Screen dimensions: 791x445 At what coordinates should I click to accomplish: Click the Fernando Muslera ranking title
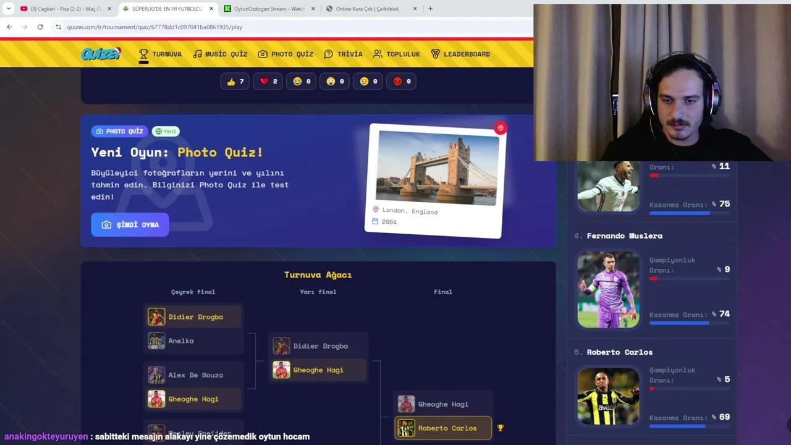click(624, 235)
